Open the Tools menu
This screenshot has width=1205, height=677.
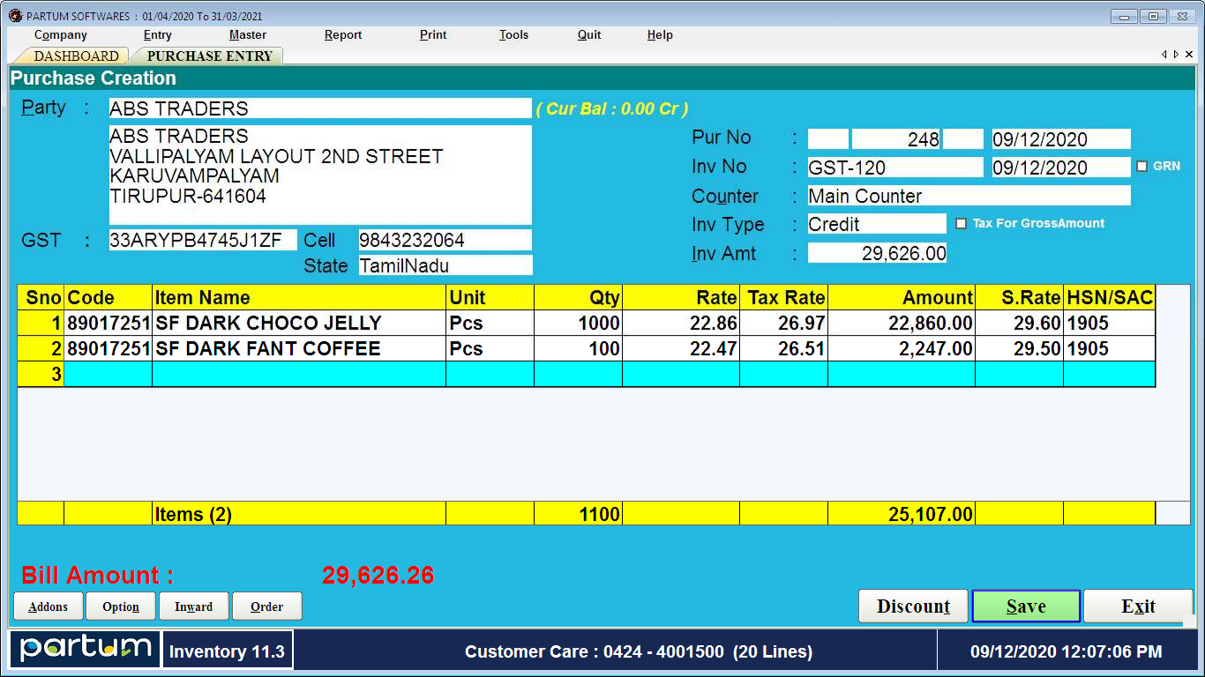pyautogui.click(x=513, y=35)
